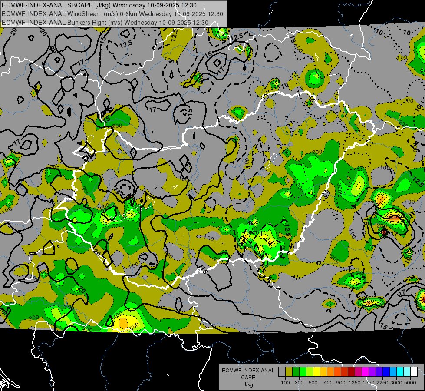Click the SBCAPE title line in header
This screenshot has width=425, height=391.
click(99, 5)
